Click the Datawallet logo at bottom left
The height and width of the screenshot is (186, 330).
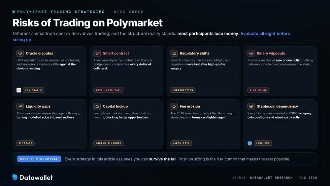point(33,177)
